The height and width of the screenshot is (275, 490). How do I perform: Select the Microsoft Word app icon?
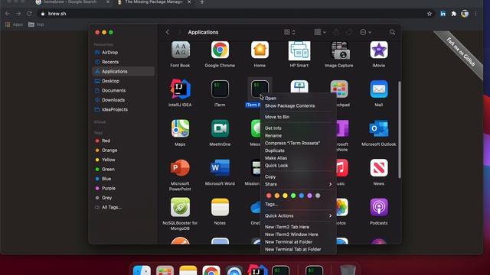[220, 168]
